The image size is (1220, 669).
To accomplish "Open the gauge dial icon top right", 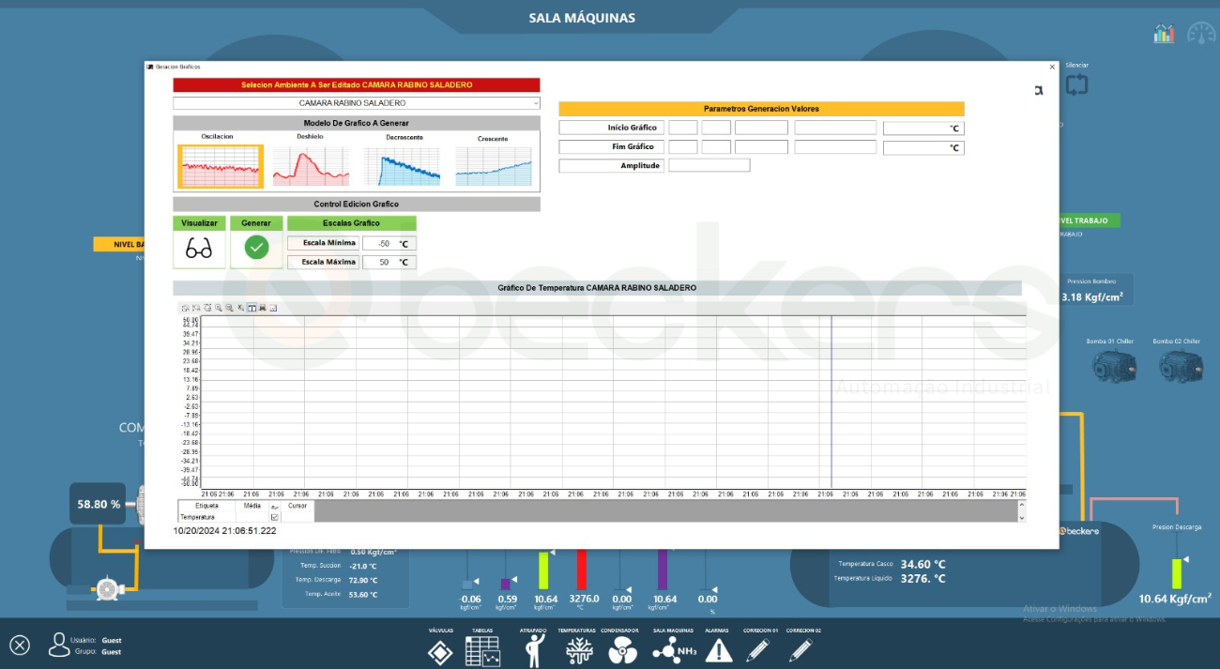I will (x=1201, y=33).
